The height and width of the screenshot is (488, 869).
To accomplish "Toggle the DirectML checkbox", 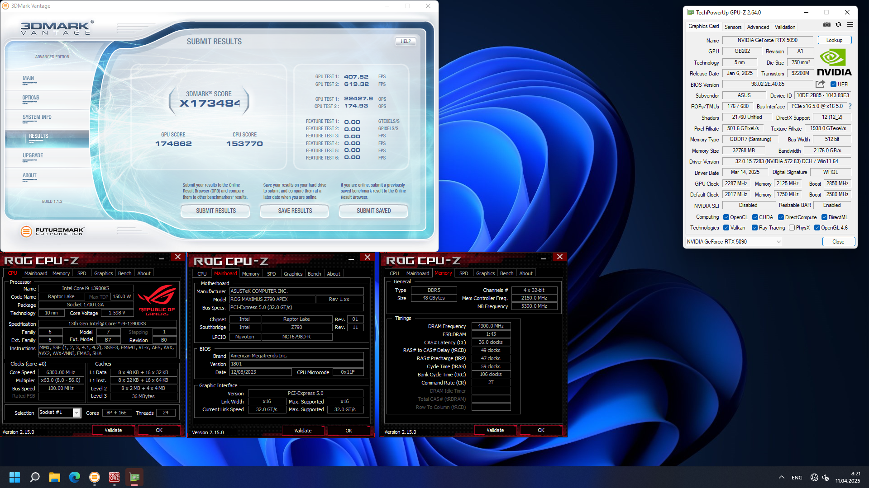I will (824, 217).
